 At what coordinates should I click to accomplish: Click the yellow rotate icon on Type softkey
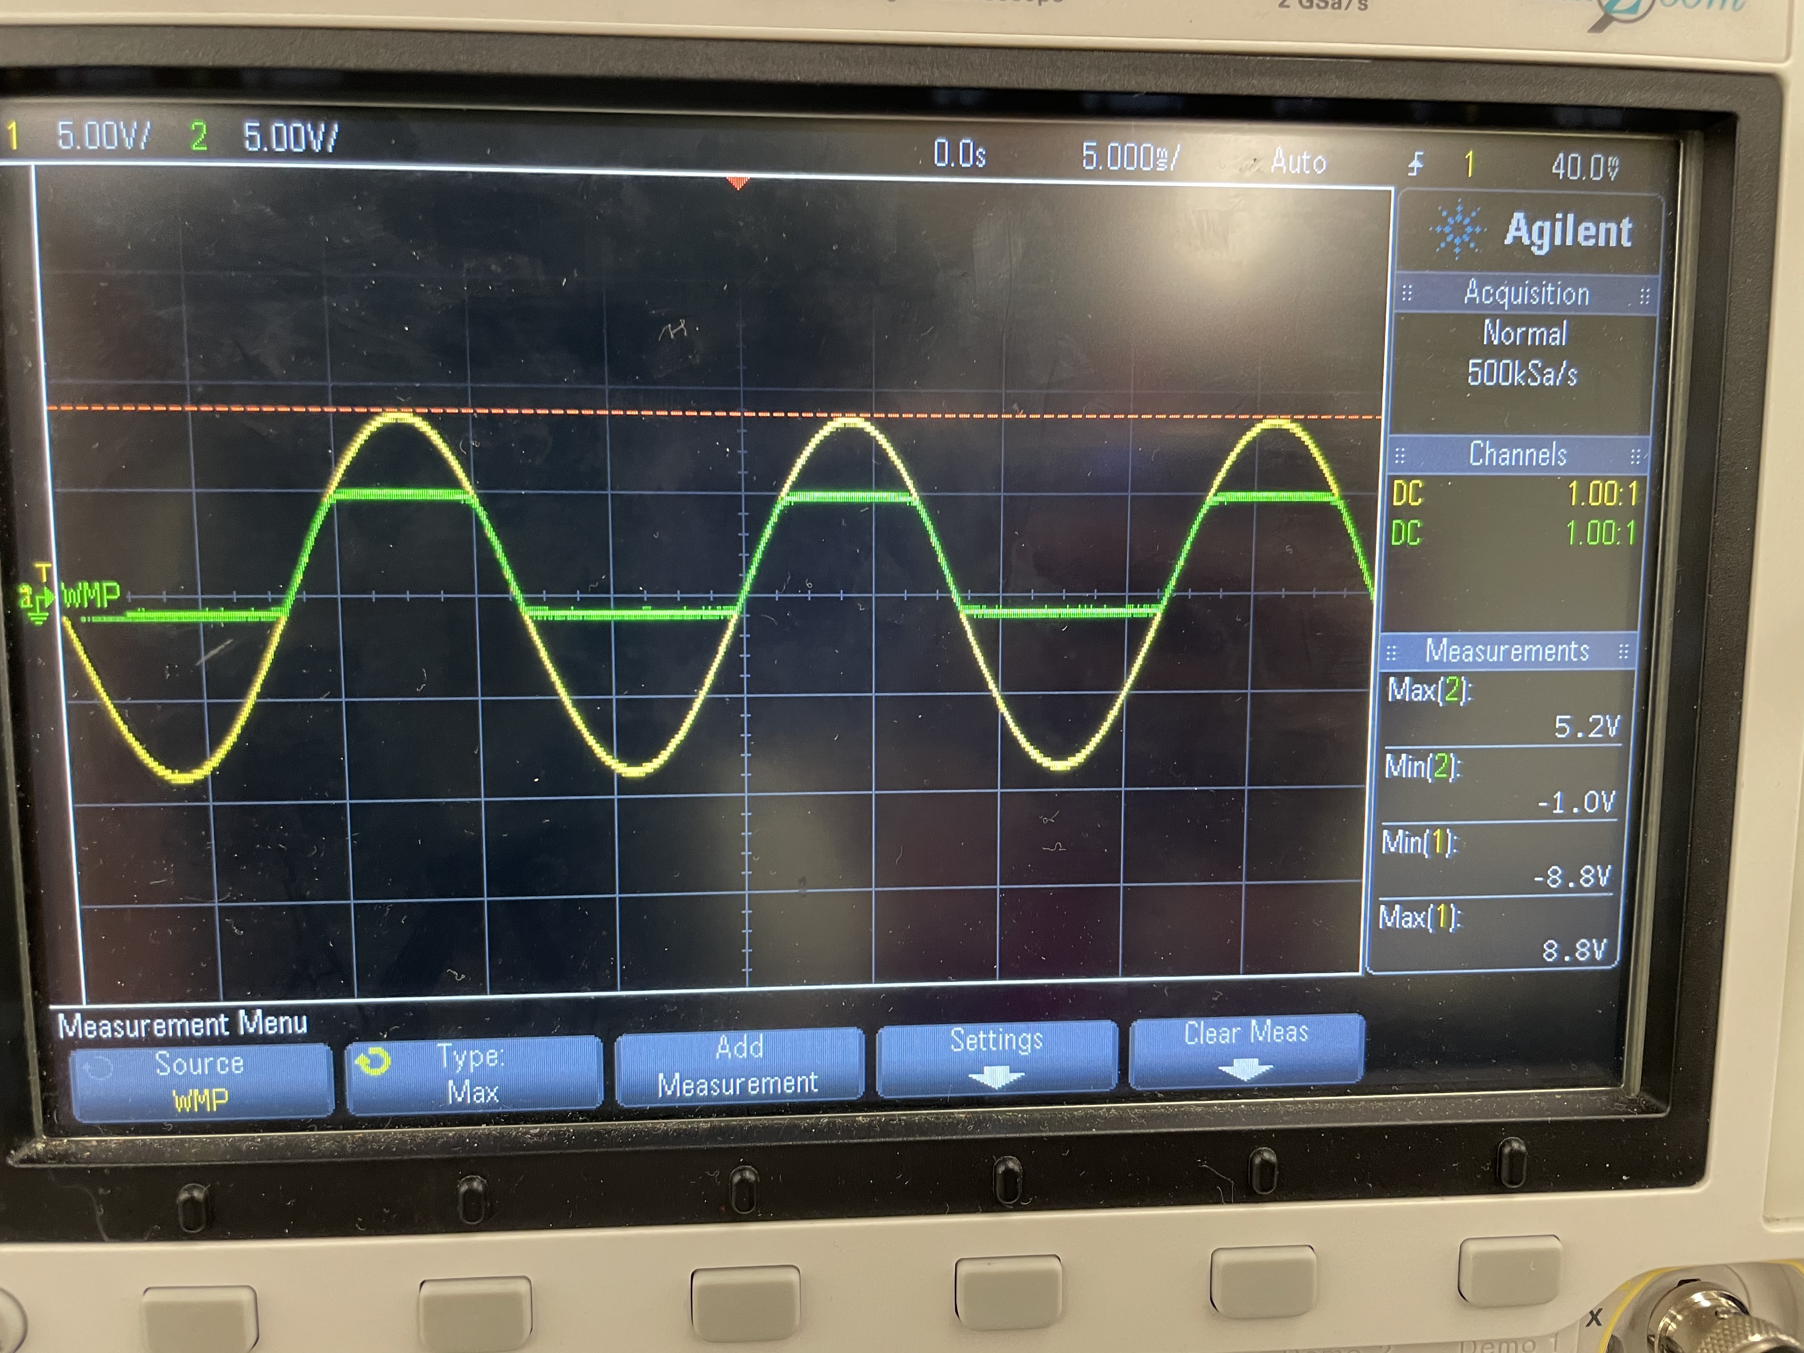click(374, 1062)
